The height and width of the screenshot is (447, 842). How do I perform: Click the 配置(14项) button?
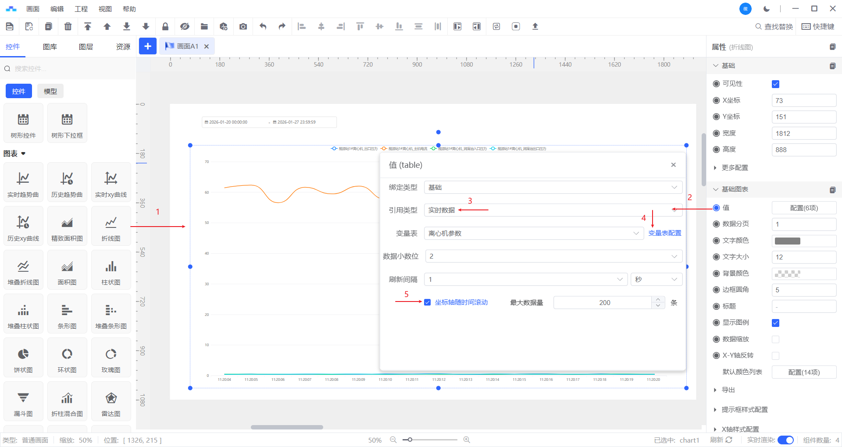(x=803, y=372)
